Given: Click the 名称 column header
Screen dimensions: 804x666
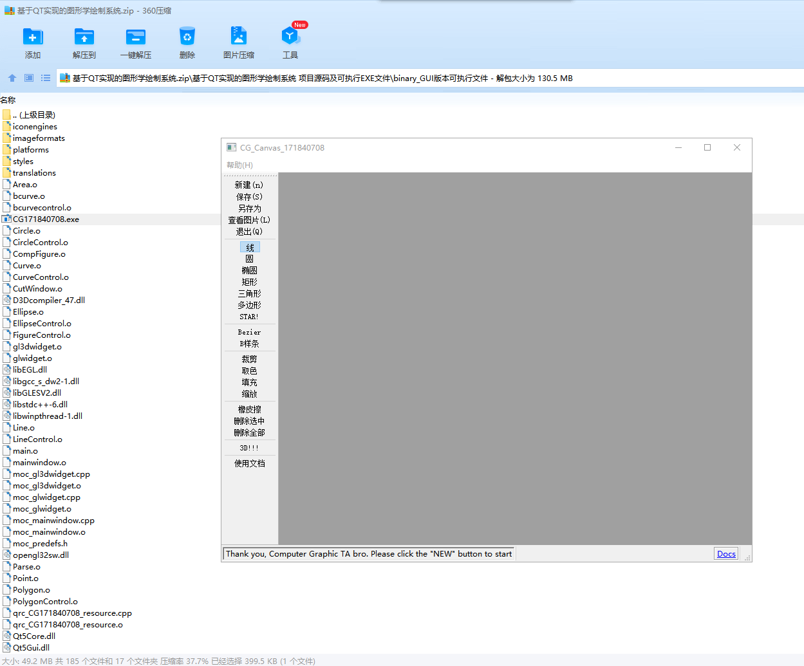Looking at the screenshot, I should coord(8,100).
